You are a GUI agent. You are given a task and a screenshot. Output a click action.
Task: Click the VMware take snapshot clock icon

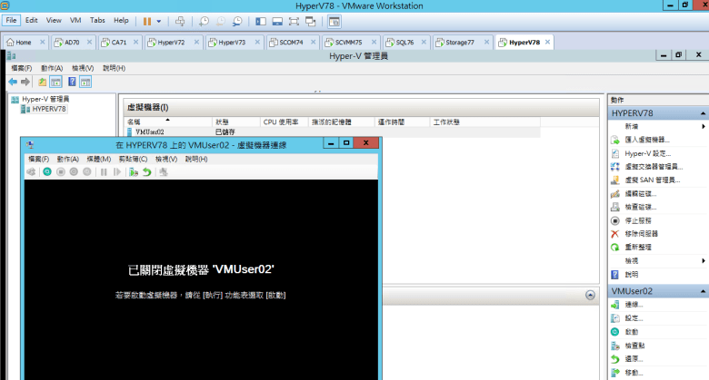[x=205, y=20]
